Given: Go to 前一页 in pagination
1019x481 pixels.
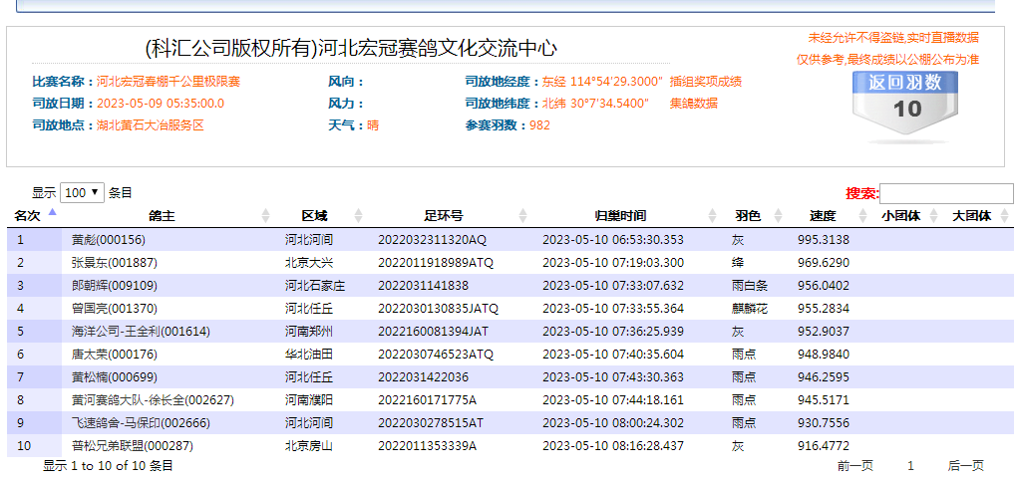Looking at the screenshot, I should [x=854, y=466].
